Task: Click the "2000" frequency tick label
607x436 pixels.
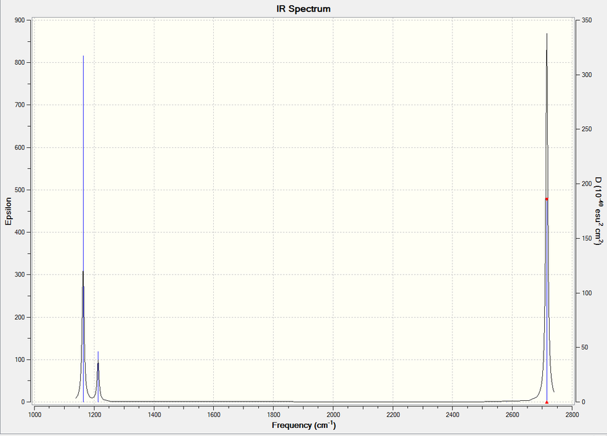Action: (333, 414)
